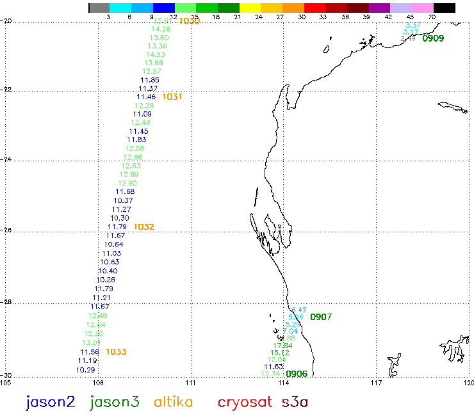
Task: Click the green value 12.48
Action: coord(97,316)
